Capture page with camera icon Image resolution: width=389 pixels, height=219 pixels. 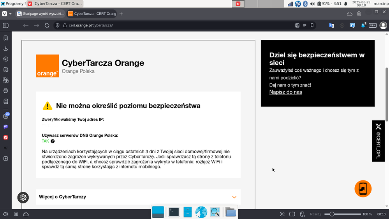click(x=282, y=214)
